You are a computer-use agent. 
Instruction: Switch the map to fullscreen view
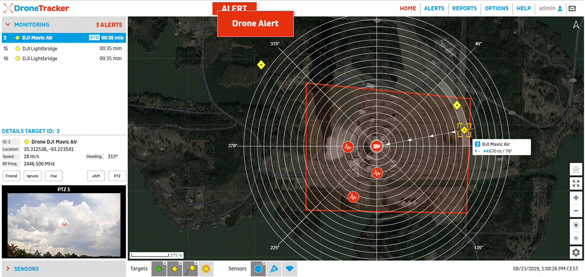(576, 183)
